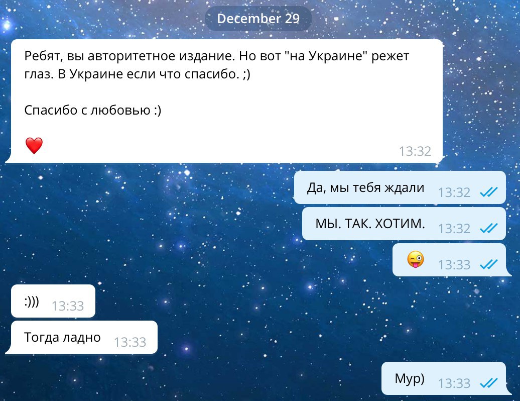Click double checkmarks beside the emoji message
Screen dimensions: 520x401
coord(489,264)
